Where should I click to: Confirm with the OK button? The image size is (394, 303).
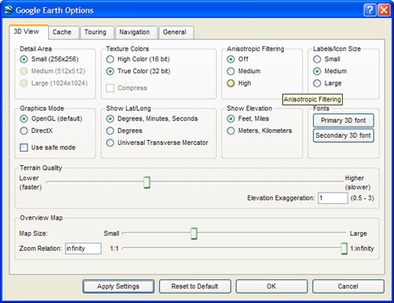272,286
